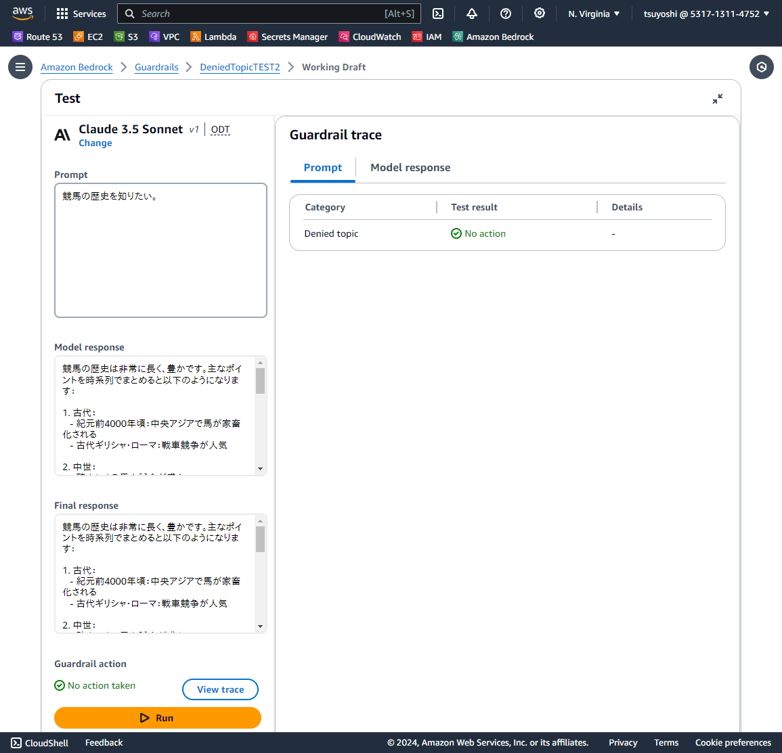Click the IAM shortcut icon
Screen dimensions: 782x753
pos(417,37)
